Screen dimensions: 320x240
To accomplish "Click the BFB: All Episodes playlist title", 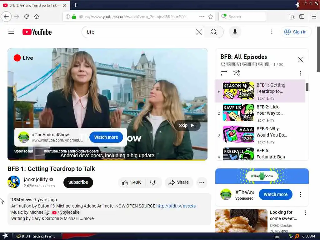I will point(244,57).
